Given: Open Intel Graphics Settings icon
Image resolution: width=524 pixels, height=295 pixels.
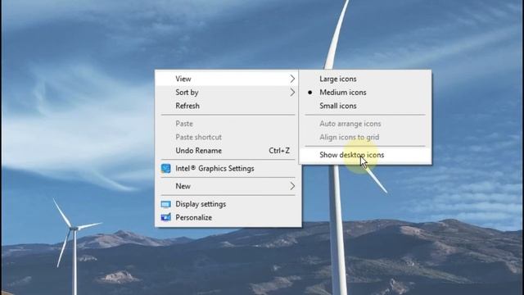Looking at the screenshot, I should (x=165, y=168).
